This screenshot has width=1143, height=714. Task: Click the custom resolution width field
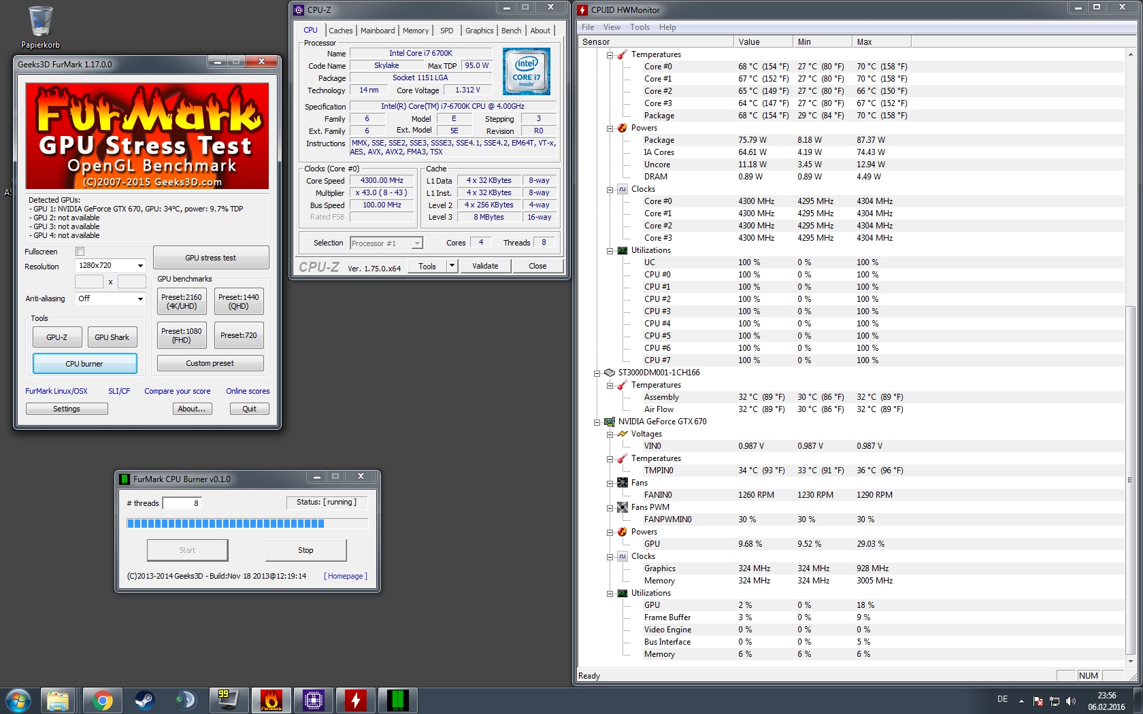pos(89,282)
